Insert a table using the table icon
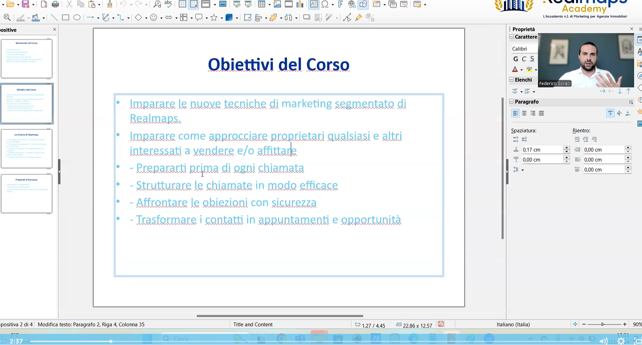 point(262,4)
